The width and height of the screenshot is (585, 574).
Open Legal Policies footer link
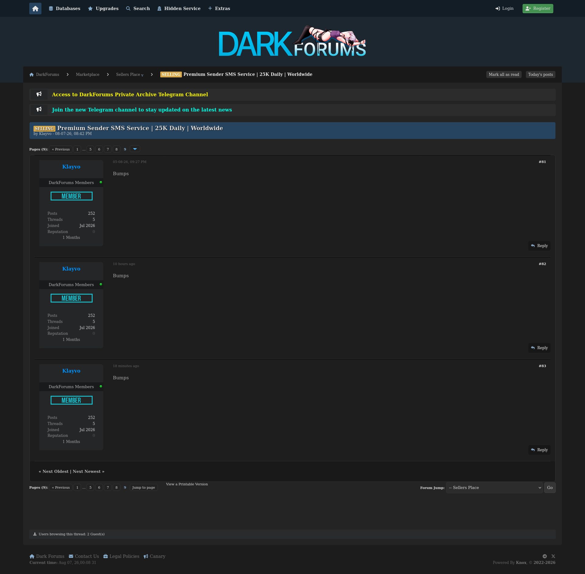click(121, 556)
